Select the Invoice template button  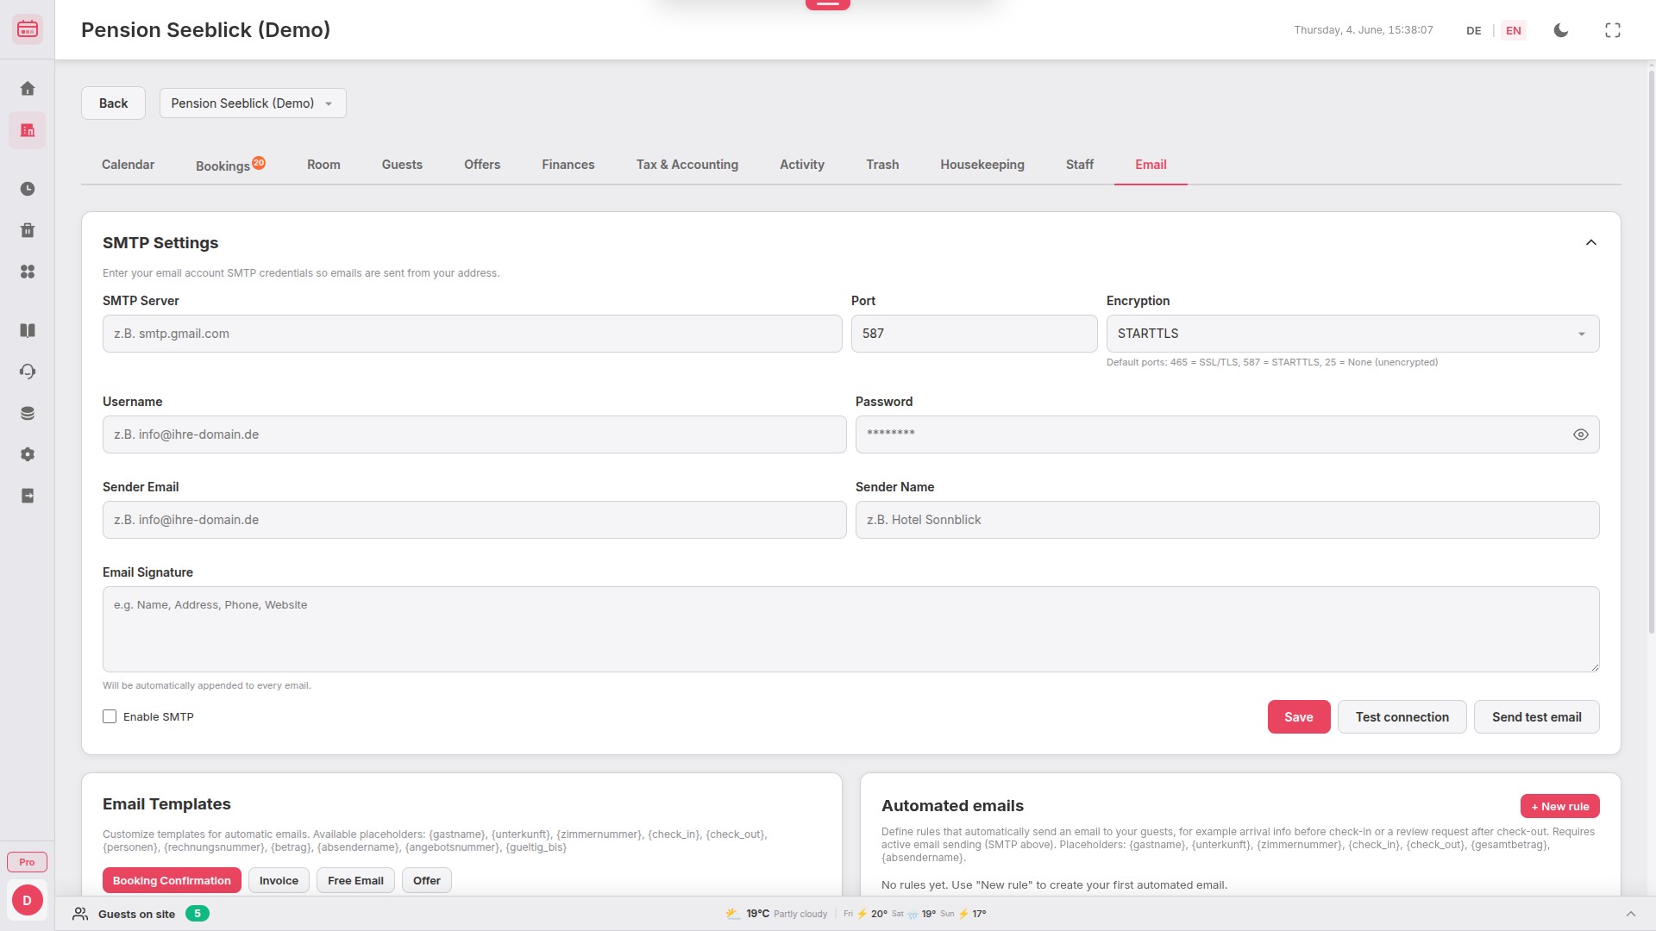(279, 880)
